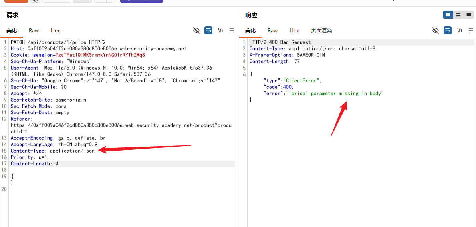Toggle hidden characters eye icon in request panel
The width and height of the screenshot is (476, 227).
point(196,30)
